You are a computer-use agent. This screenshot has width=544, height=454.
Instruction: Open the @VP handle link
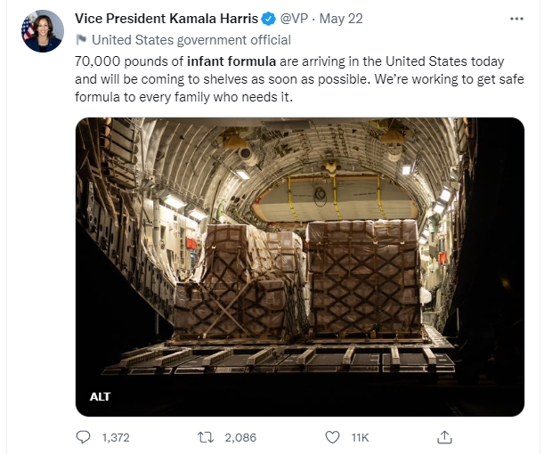pyautogui.click(x=294, y=19)
